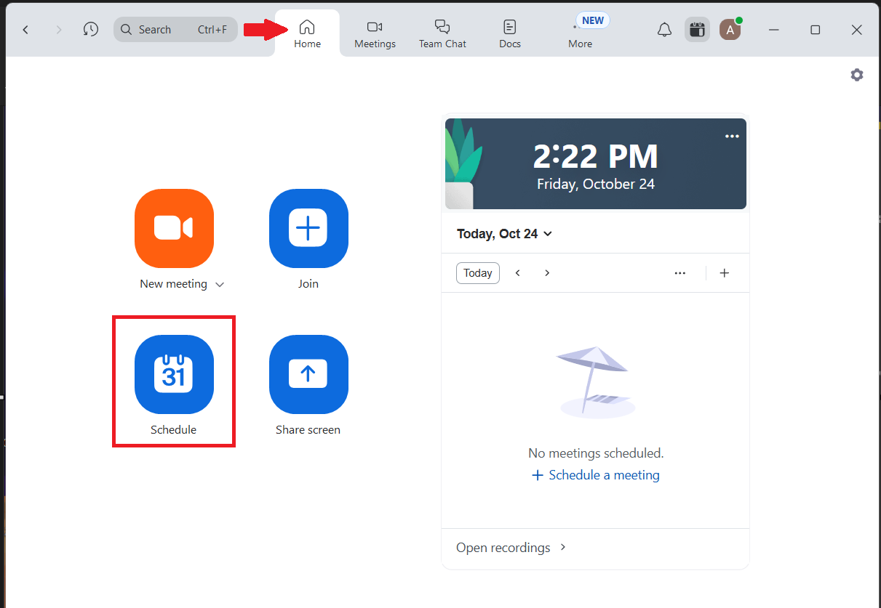
Task: Click the Schedule a meeting link
Action: [596, 474]
